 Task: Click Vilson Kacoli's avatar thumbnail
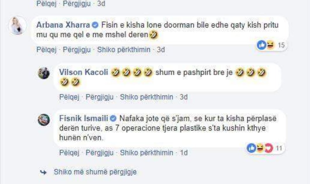tap(44, 73)
